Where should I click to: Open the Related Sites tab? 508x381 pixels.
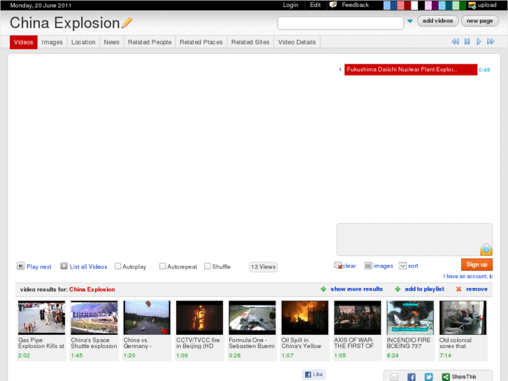(250, 42)
